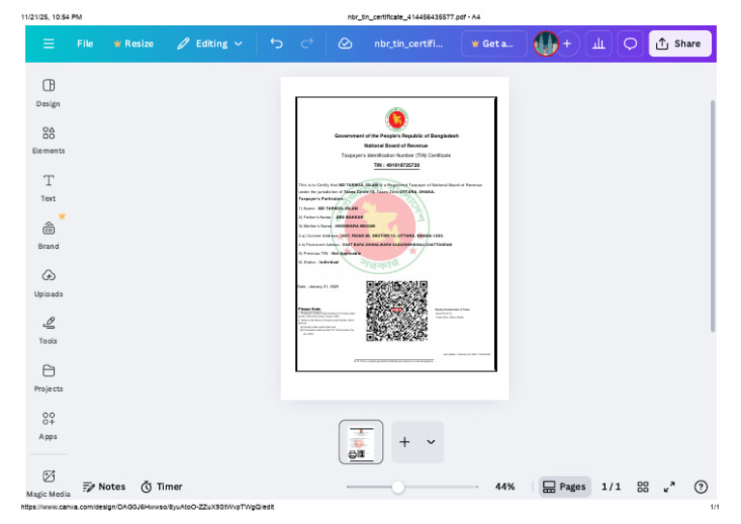741x524 pixels.
Task: Open the analytics bar chart icon
Action: tap(599, 44)
